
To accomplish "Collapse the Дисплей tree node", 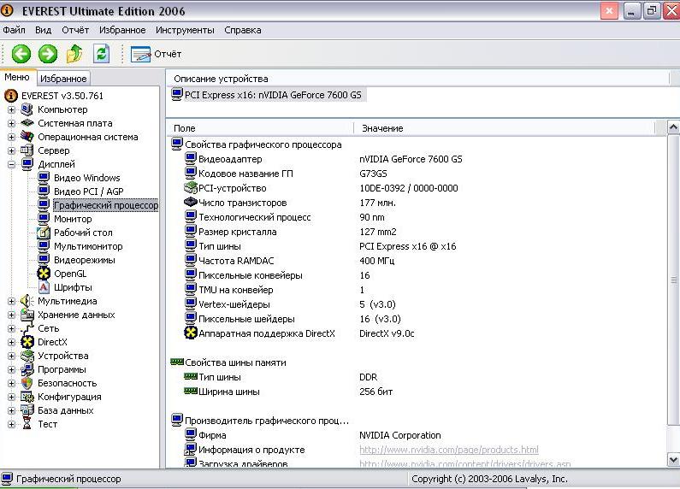I will [12, 164].
